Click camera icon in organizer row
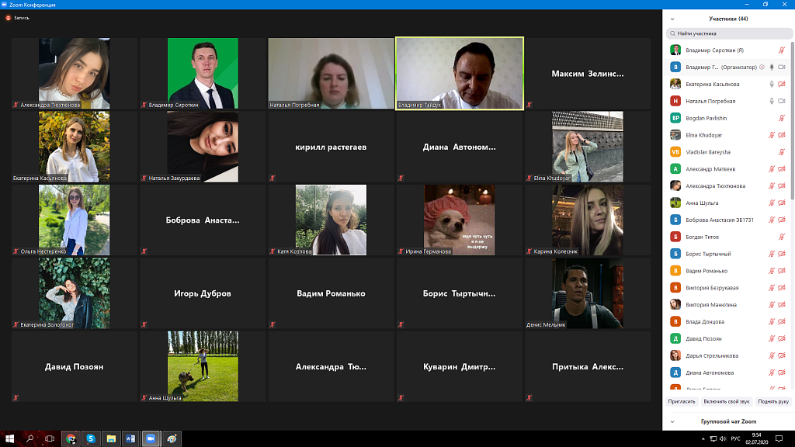The image size is (795, 447). pyautogui.click(x=782, y=67)
